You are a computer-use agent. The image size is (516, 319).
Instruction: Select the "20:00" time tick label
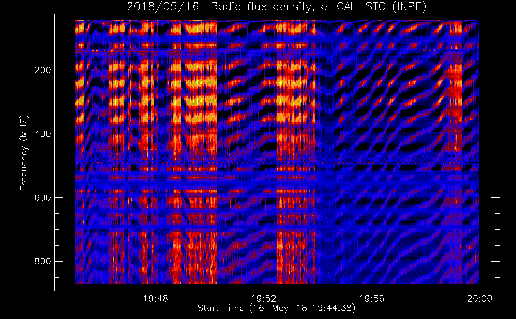pyautogui.click(x=480, y=299)
